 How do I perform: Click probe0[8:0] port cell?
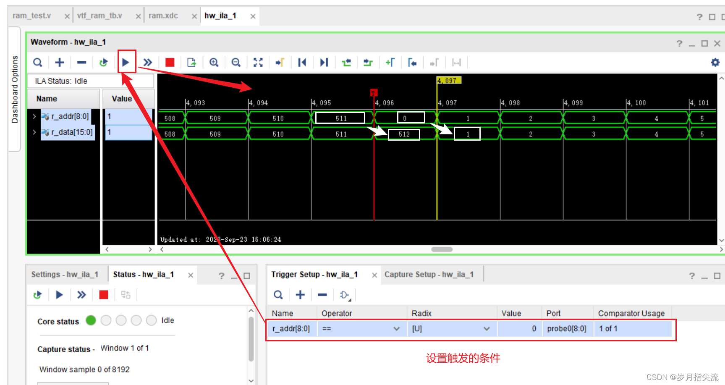click(x=567, y=329)
